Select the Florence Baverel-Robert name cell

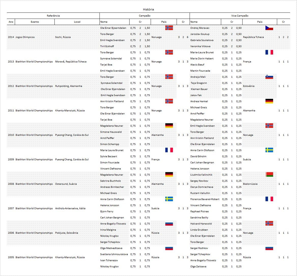coord(205,199)
